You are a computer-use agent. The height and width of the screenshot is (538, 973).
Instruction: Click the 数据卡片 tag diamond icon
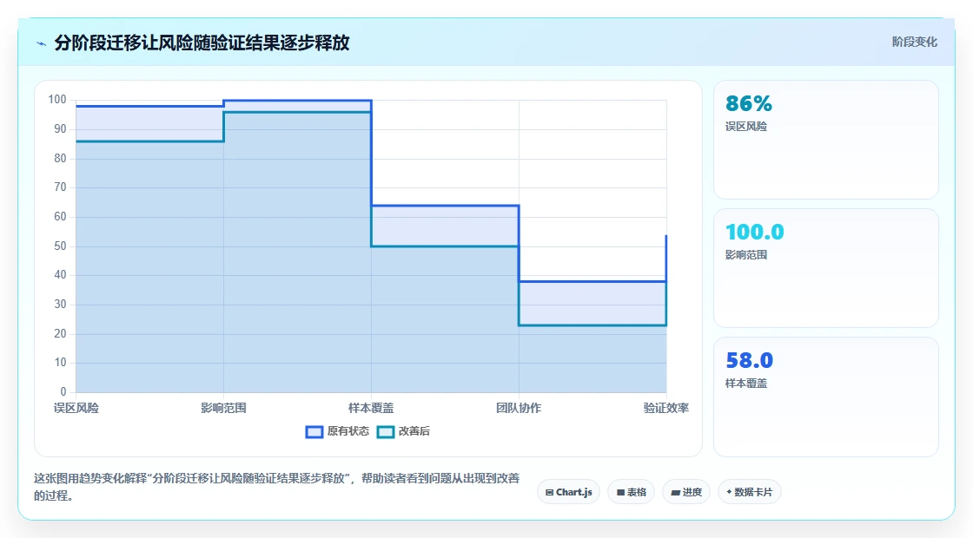pyautogui.click(x=729, y=491)
